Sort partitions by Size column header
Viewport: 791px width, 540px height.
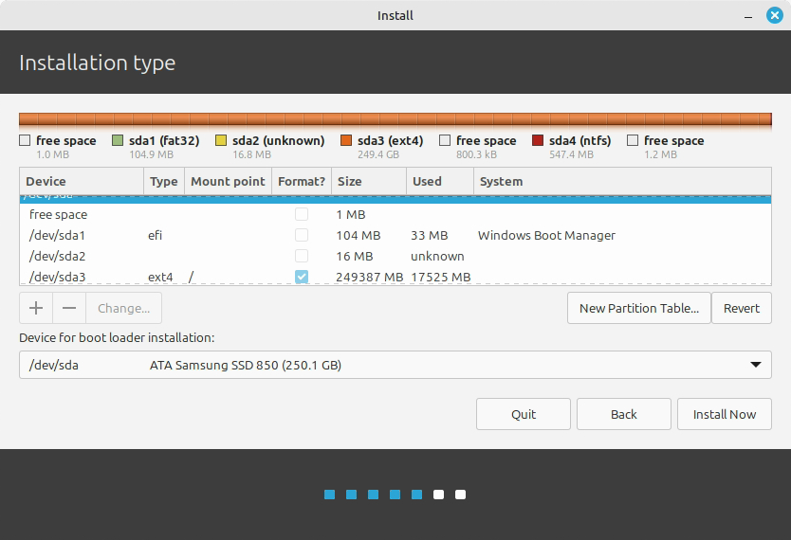(x=368, y=181)
